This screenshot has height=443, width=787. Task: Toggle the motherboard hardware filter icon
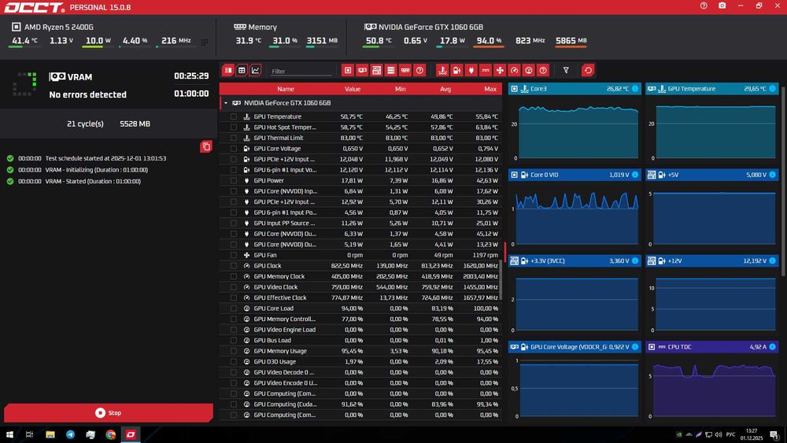376,70
